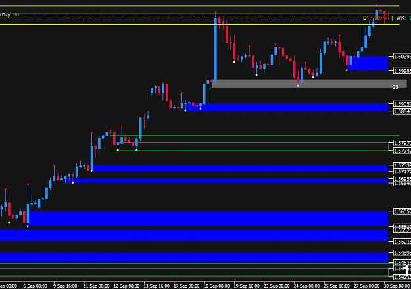Click the 25 Sep 16:00 time label
The image size is (411, 289).
pos(337,286)
